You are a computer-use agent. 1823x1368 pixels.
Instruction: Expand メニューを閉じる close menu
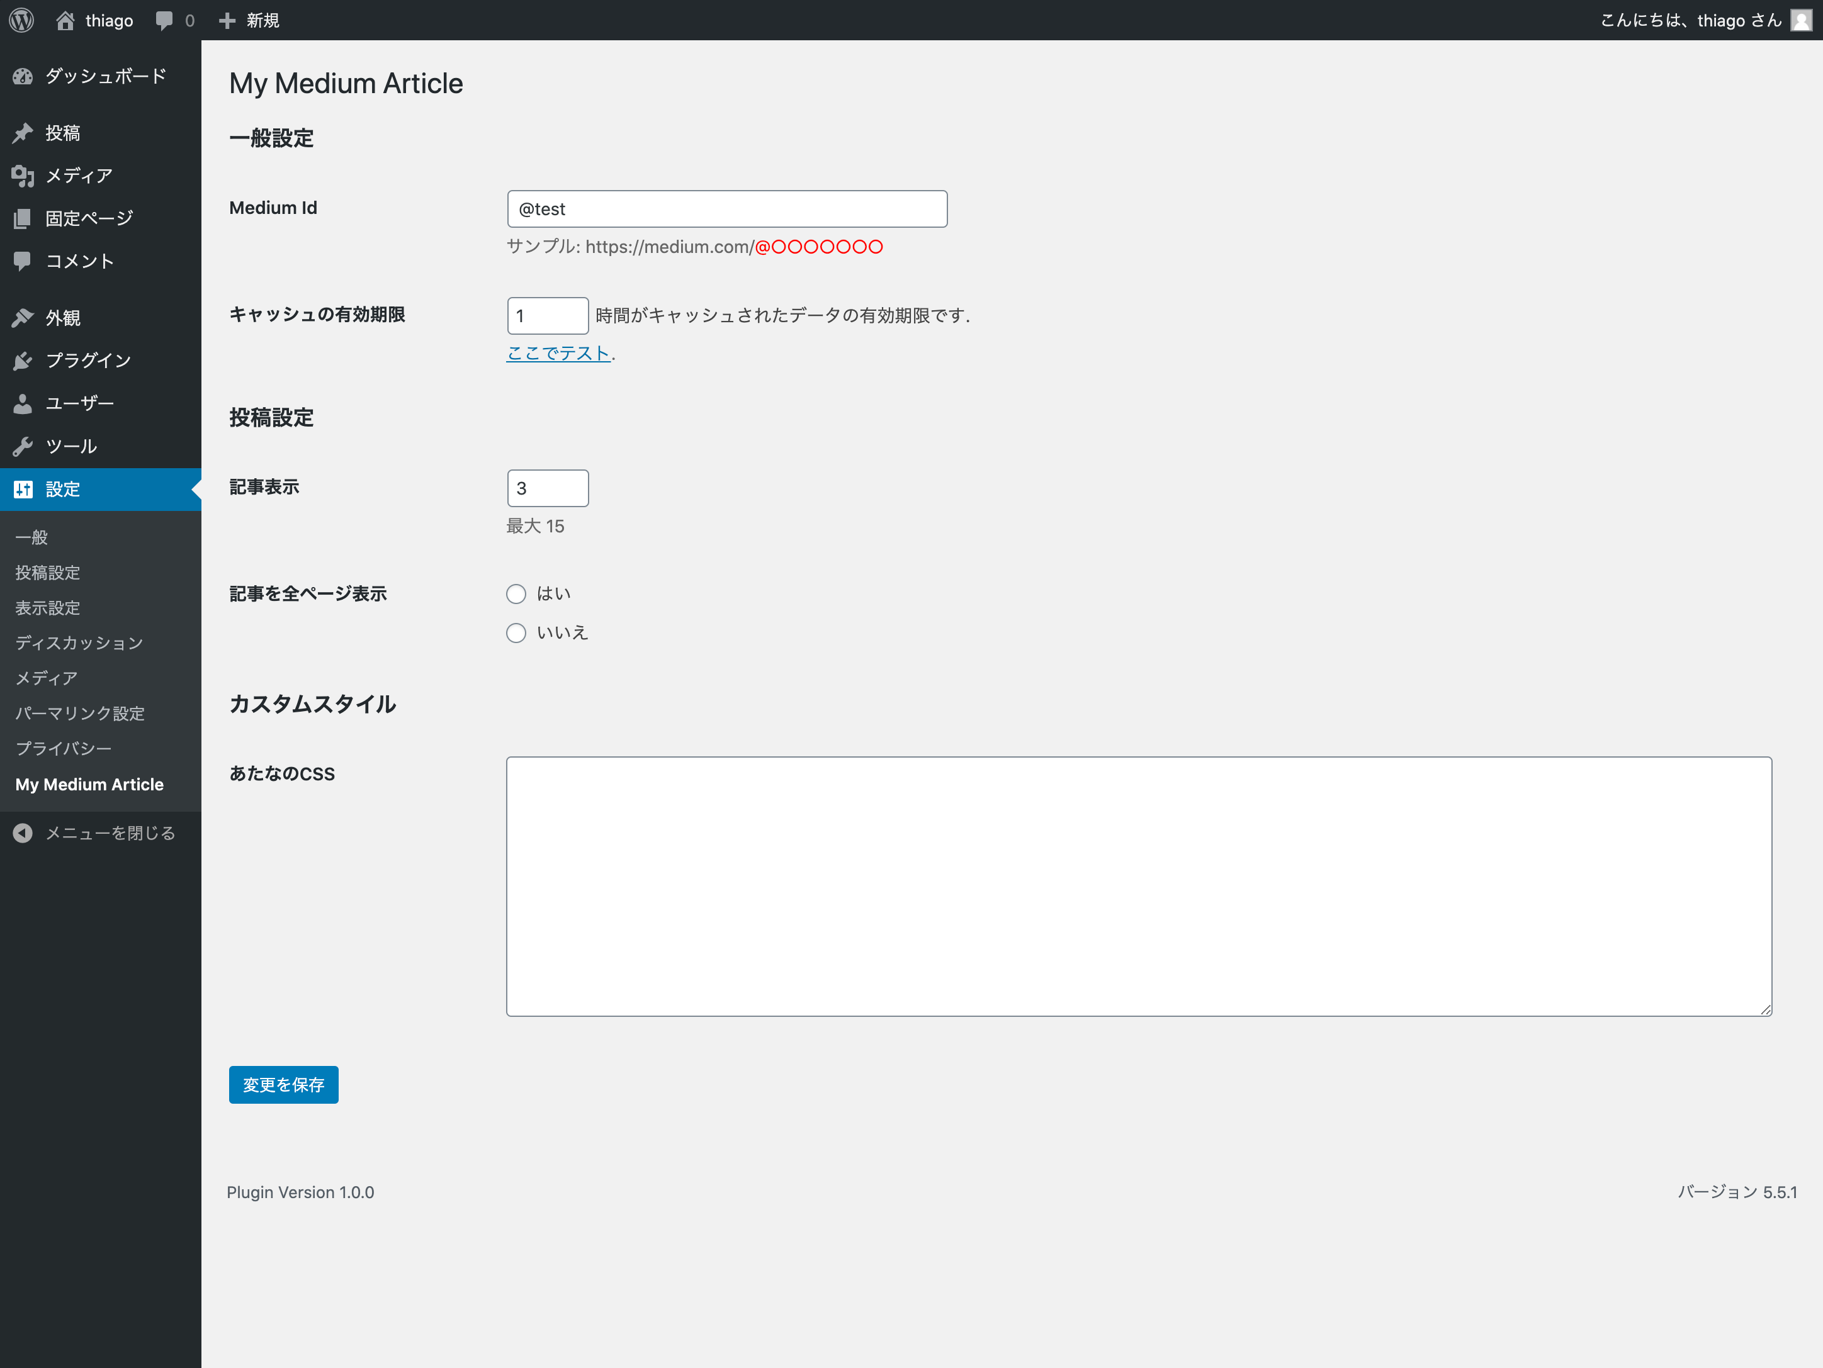coord(99,833)
